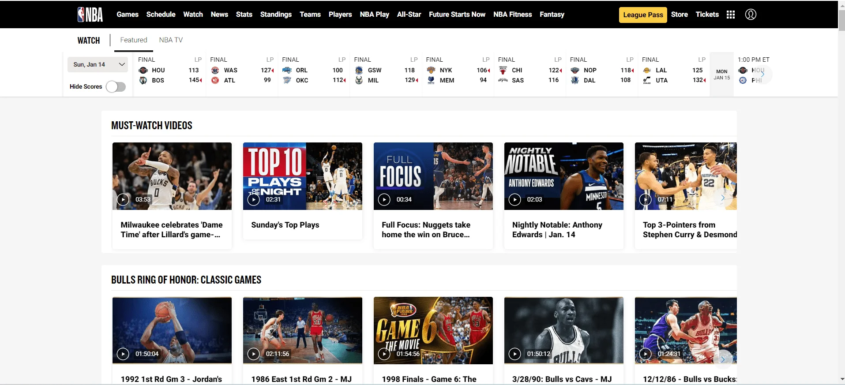
Task: Open the Teams menu
Action: (x=310, y=14)
